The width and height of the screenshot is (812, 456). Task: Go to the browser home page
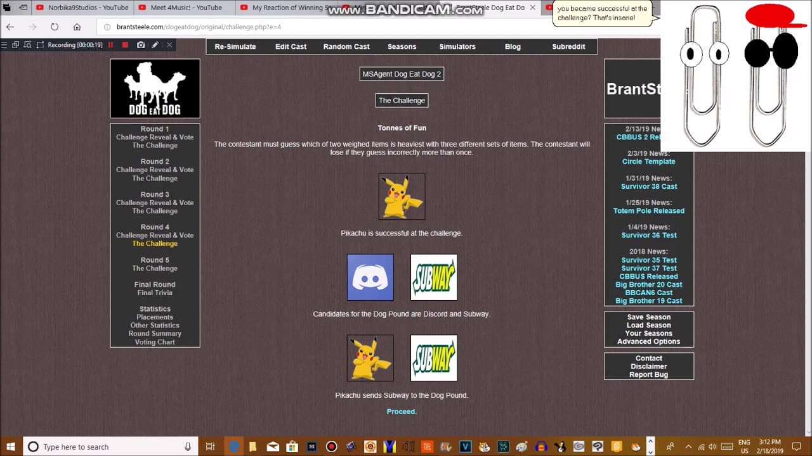(77, 27)
